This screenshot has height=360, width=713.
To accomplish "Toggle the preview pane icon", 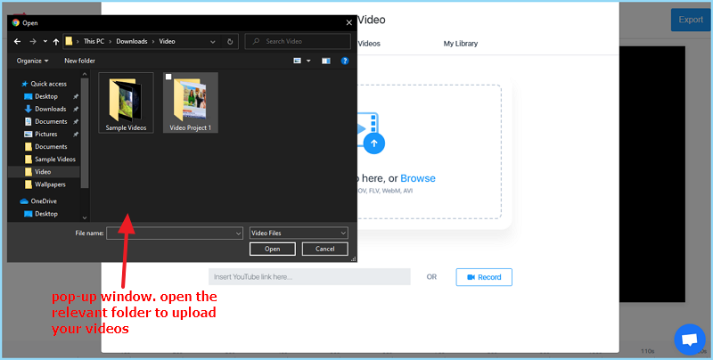I will tap(326, 61).
